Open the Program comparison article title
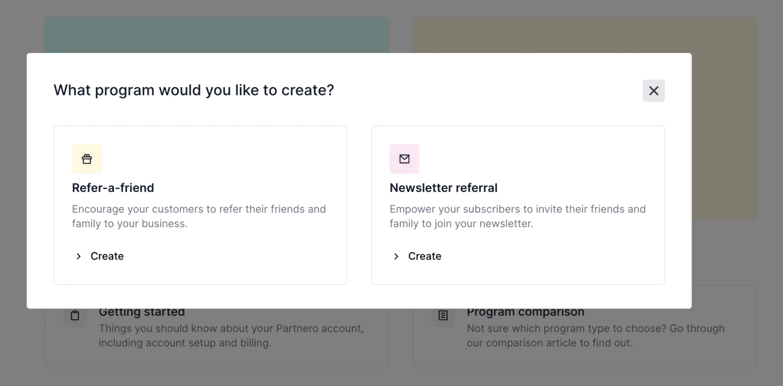Viewport: 783px width, 386px height. (525, 312)
